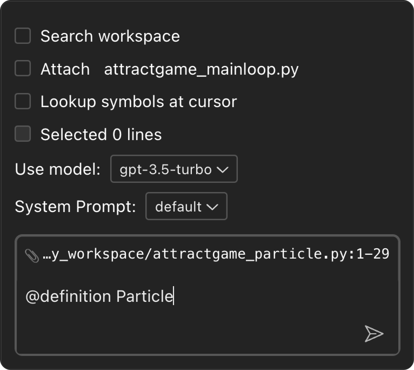
Task: Open the gpt-3.5-turbo model dropdown
Action: [173, 169]
